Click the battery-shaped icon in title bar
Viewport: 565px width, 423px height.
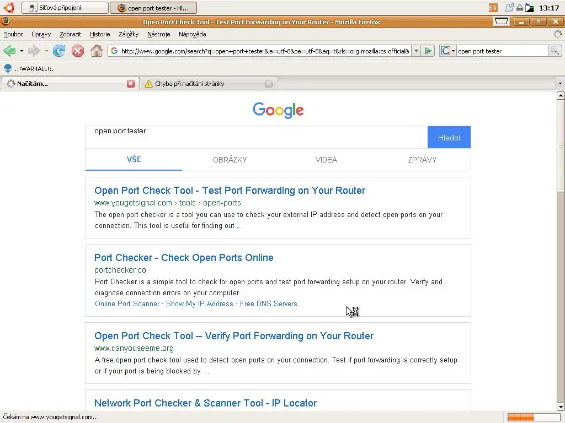501,21
